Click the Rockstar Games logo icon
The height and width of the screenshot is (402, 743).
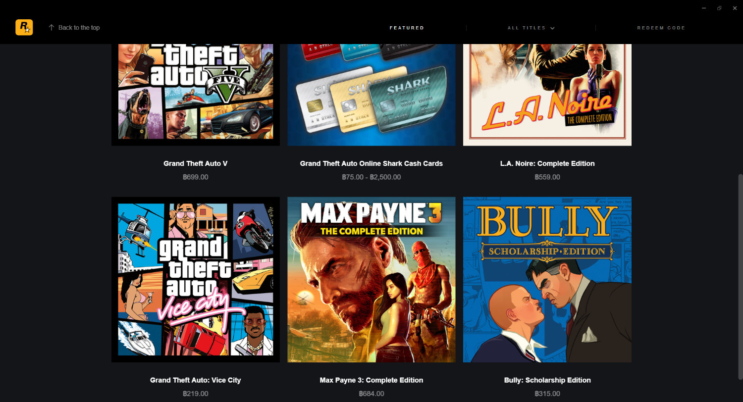[x=24, y=27]
